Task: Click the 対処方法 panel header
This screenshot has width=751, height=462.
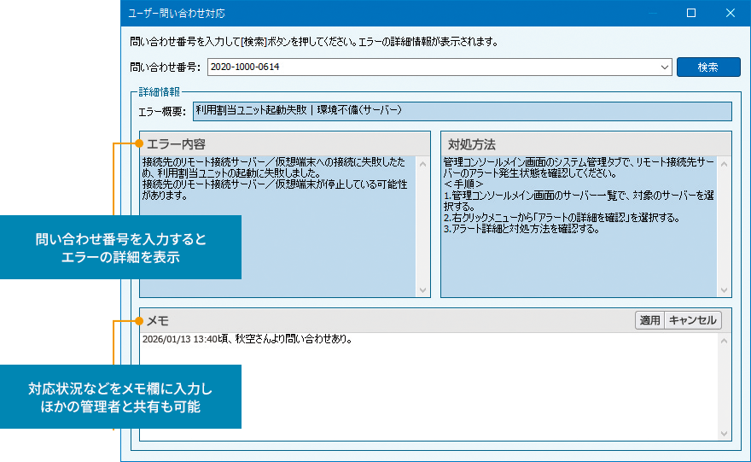Action: tap(585, 143)
